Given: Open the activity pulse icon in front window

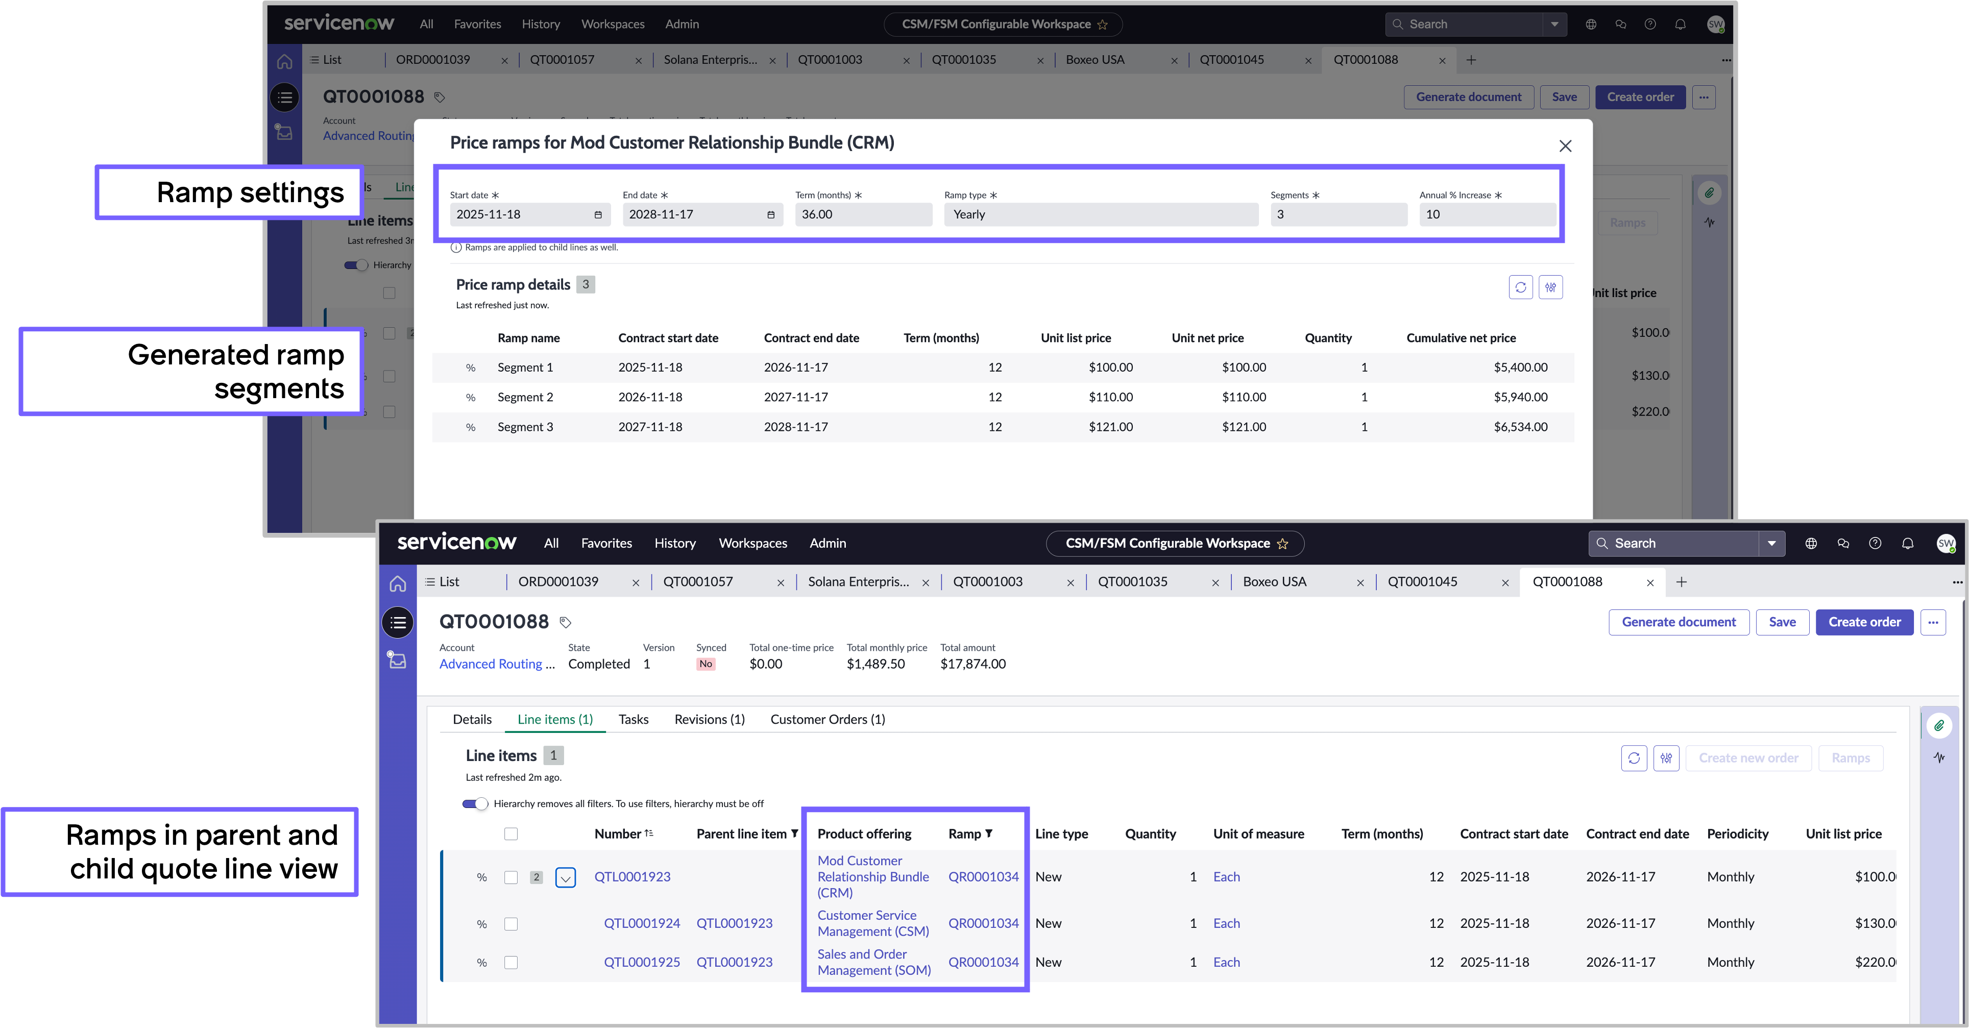Looking at the screenshot, I should pos(1939,757).
